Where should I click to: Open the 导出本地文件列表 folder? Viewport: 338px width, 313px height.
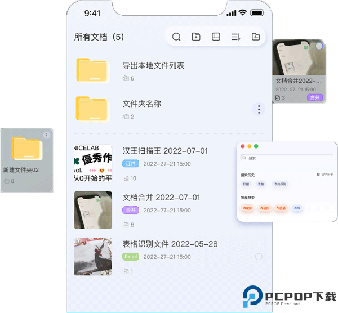click(x=93, y=71)
